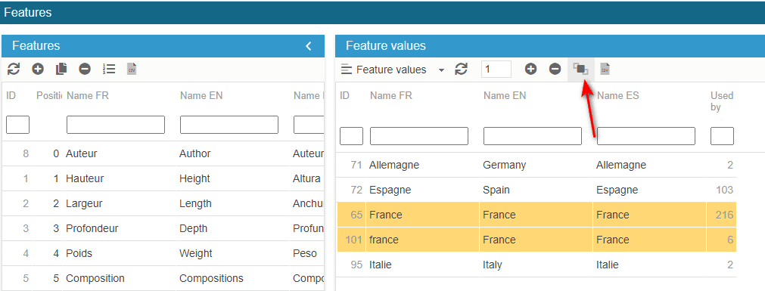Collapse the Features panel with chevron
This screenshot has width=765, height=291.
[x=308, y=46]
